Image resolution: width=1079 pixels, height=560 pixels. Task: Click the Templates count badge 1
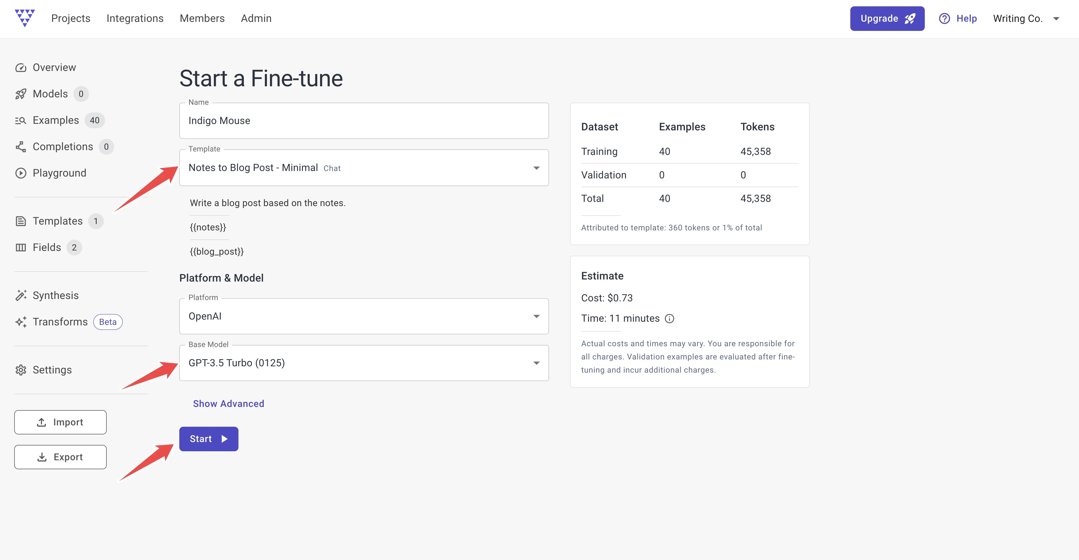click(x=96, y=221)
